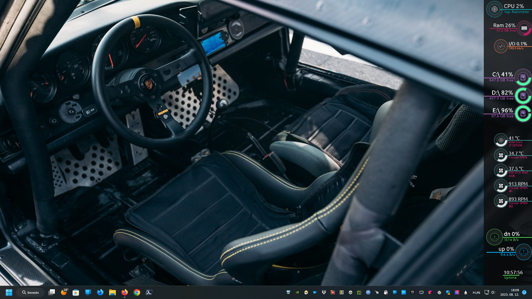Open the blue desktop app after Microsoft Store

(88, 292)
